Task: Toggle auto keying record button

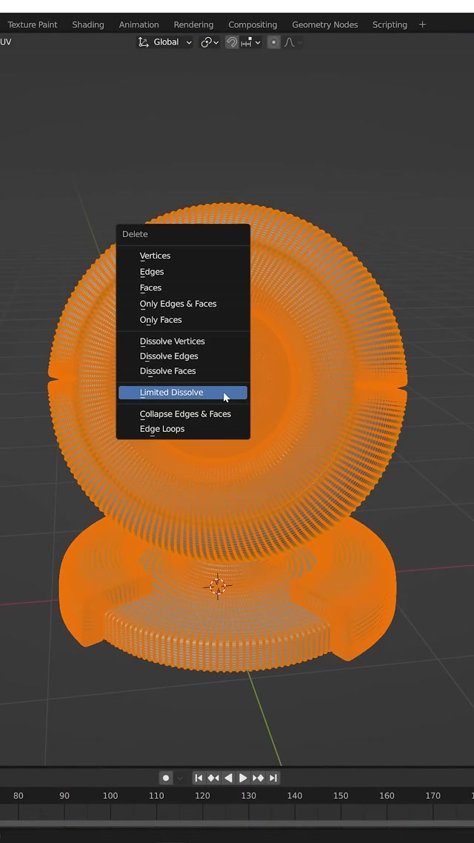Action: (166, 778)
